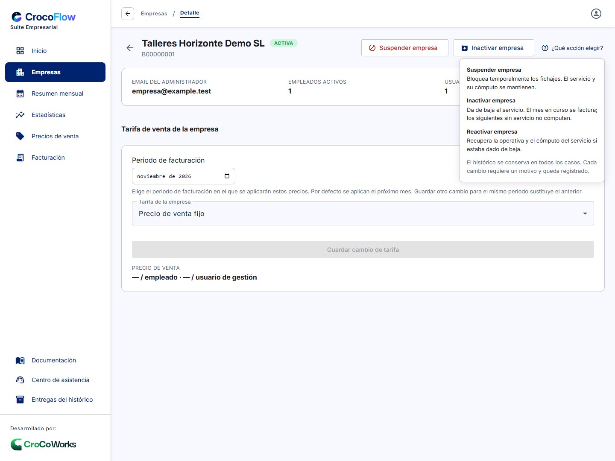Click the ACTIVA status badge
This screenshot has height=461, width=615.
click(x=284, y=43)
